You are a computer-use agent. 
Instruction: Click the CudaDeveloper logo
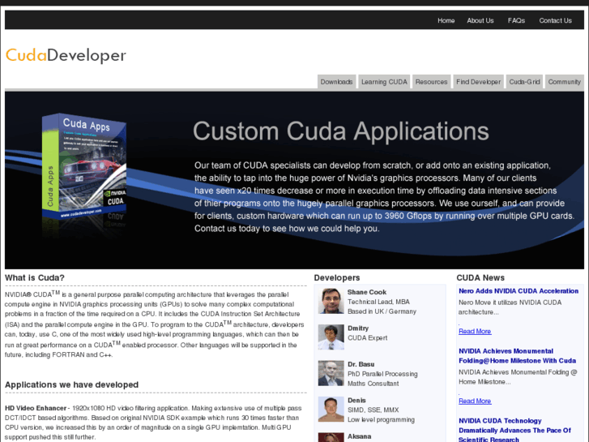coord(66,55)
